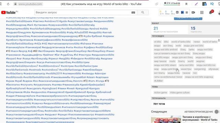Bookmark this page with the bookmark icon
This screenshot has height=123, width=220.
[186, 4]
